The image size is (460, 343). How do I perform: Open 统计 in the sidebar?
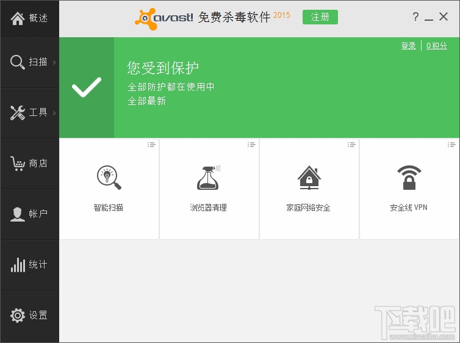point(38,265)
